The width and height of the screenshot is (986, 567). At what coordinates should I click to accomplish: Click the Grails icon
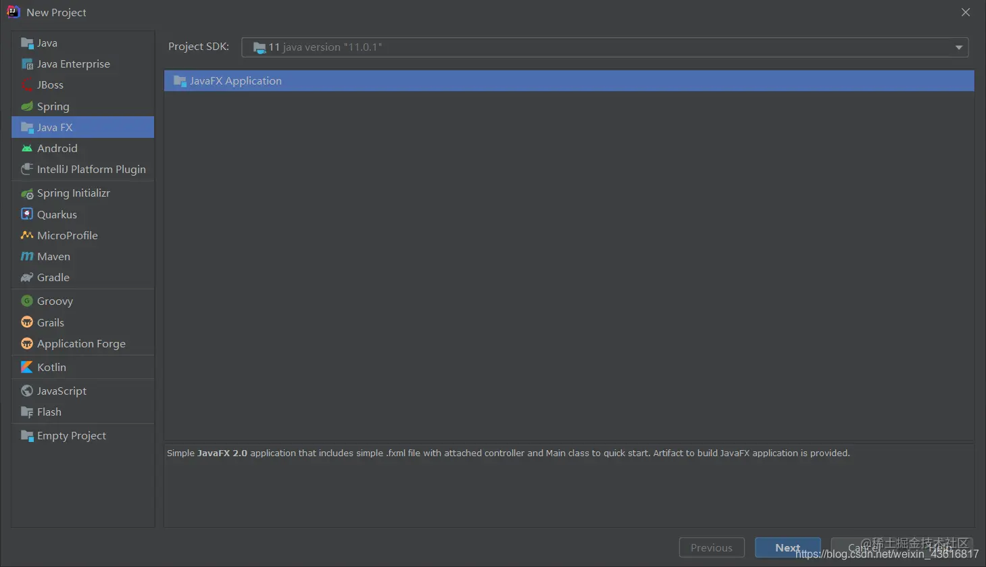[27, 322]
